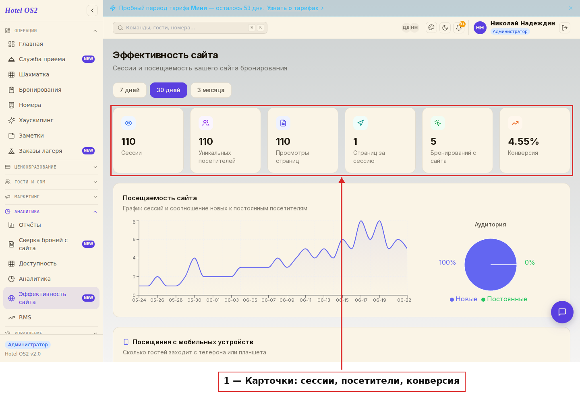Click the unique visitors people icon
Image resolution: width=580 pixels, height=401 pixels.
pyautogui.click(x=206, y=123)
